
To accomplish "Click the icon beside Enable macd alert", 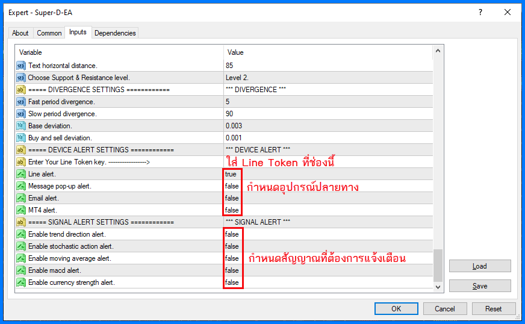I will (21, 270).
